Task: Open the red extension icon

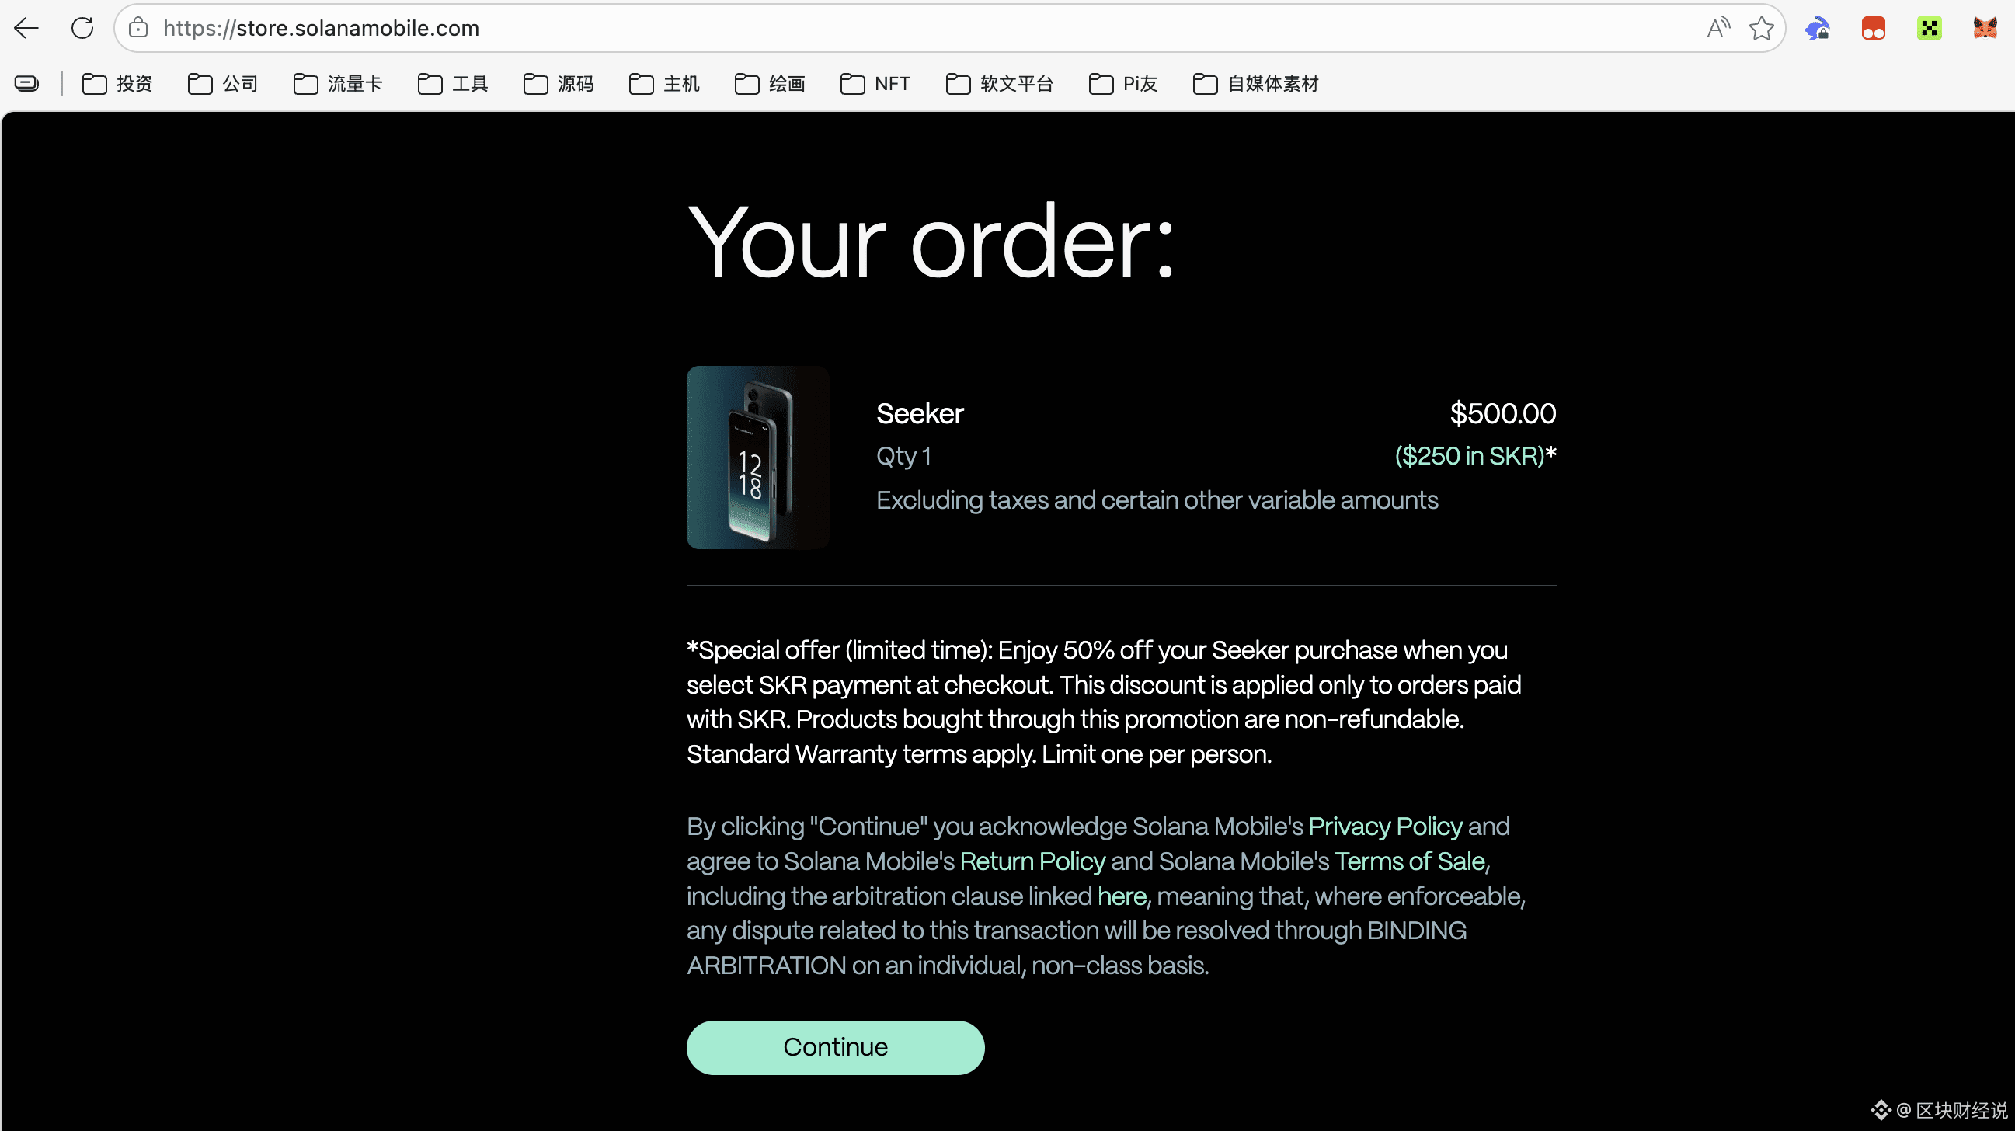Action: click(x=1873, y=28)
